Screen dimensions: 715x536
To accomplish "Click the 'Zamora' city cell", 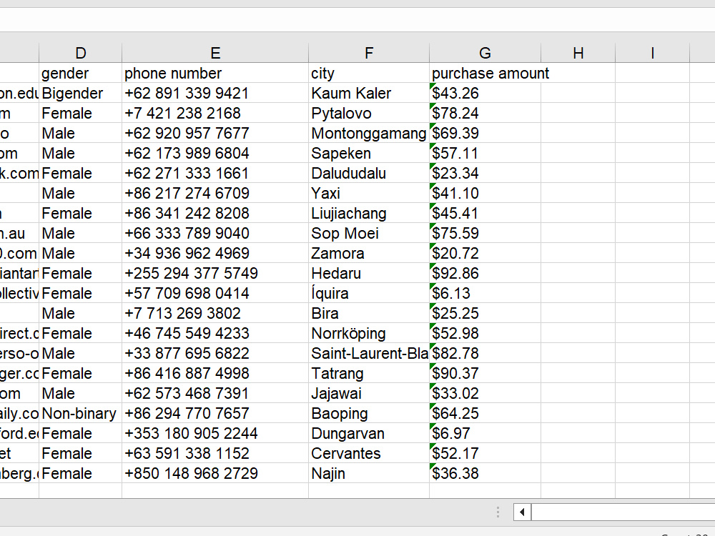I will tap(369, 253).
